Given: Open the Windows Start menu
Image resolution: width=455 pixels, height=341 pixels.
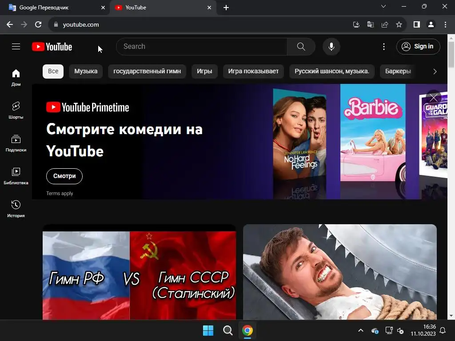Looking at the screenshot, I should click(x=208, y=330).
